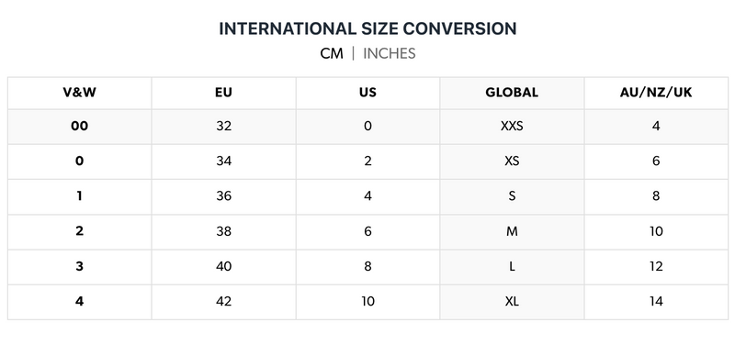The image size is (735, 345).
Task: Select V&W size 1 cell
Action: 80,196
